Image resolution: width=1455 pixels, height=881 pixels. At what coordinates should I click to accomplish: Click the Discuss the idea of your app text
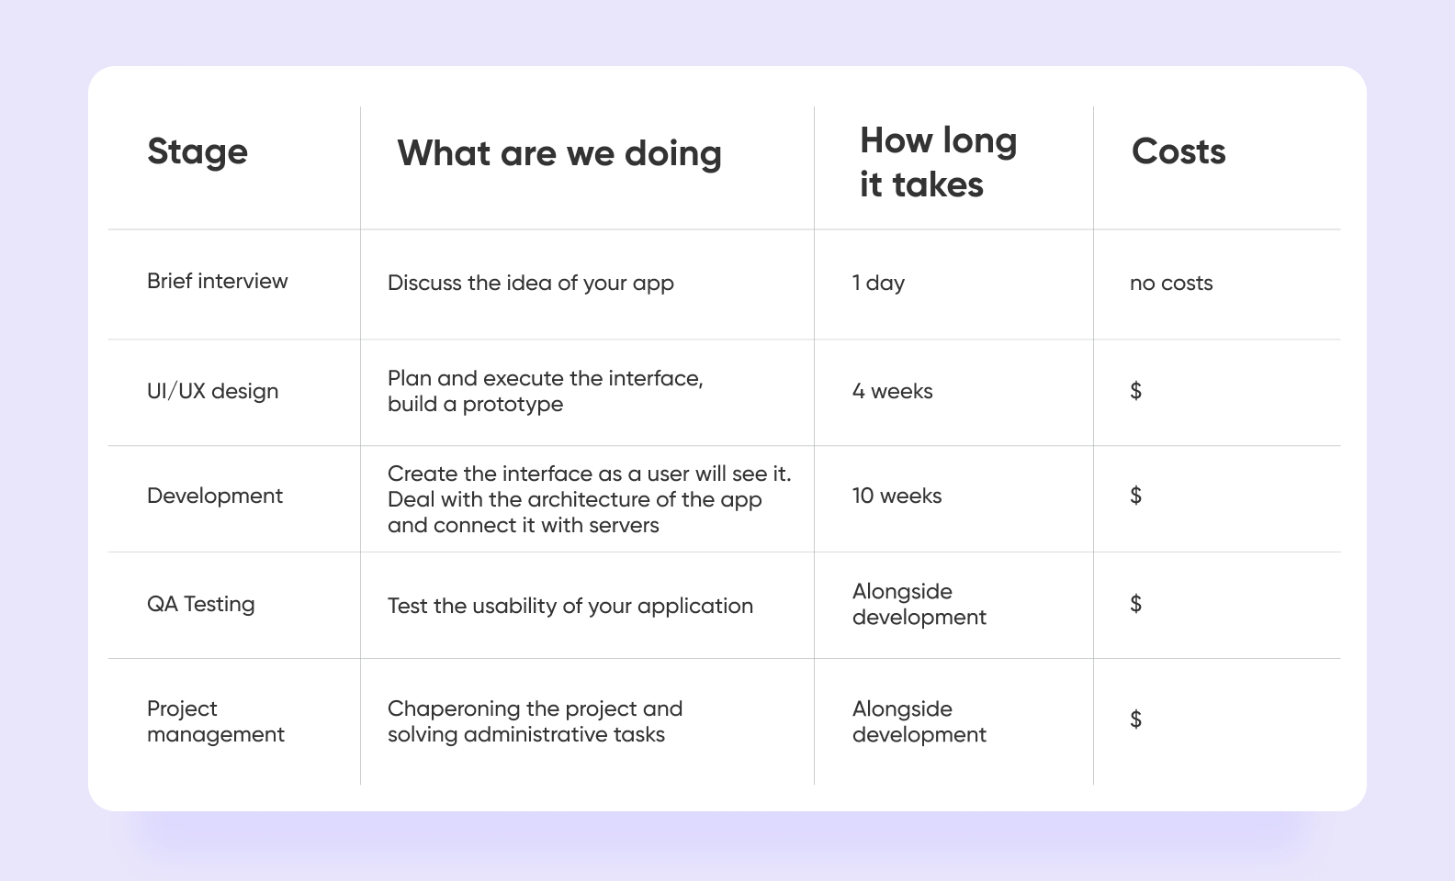pyautogui.click(x=531, y=283)
